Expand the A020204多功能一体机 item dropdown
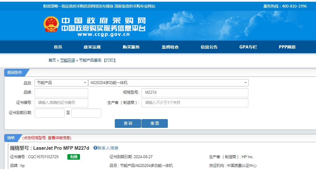The height and width of the screenshot is (169, 316). tap(168, 83)
